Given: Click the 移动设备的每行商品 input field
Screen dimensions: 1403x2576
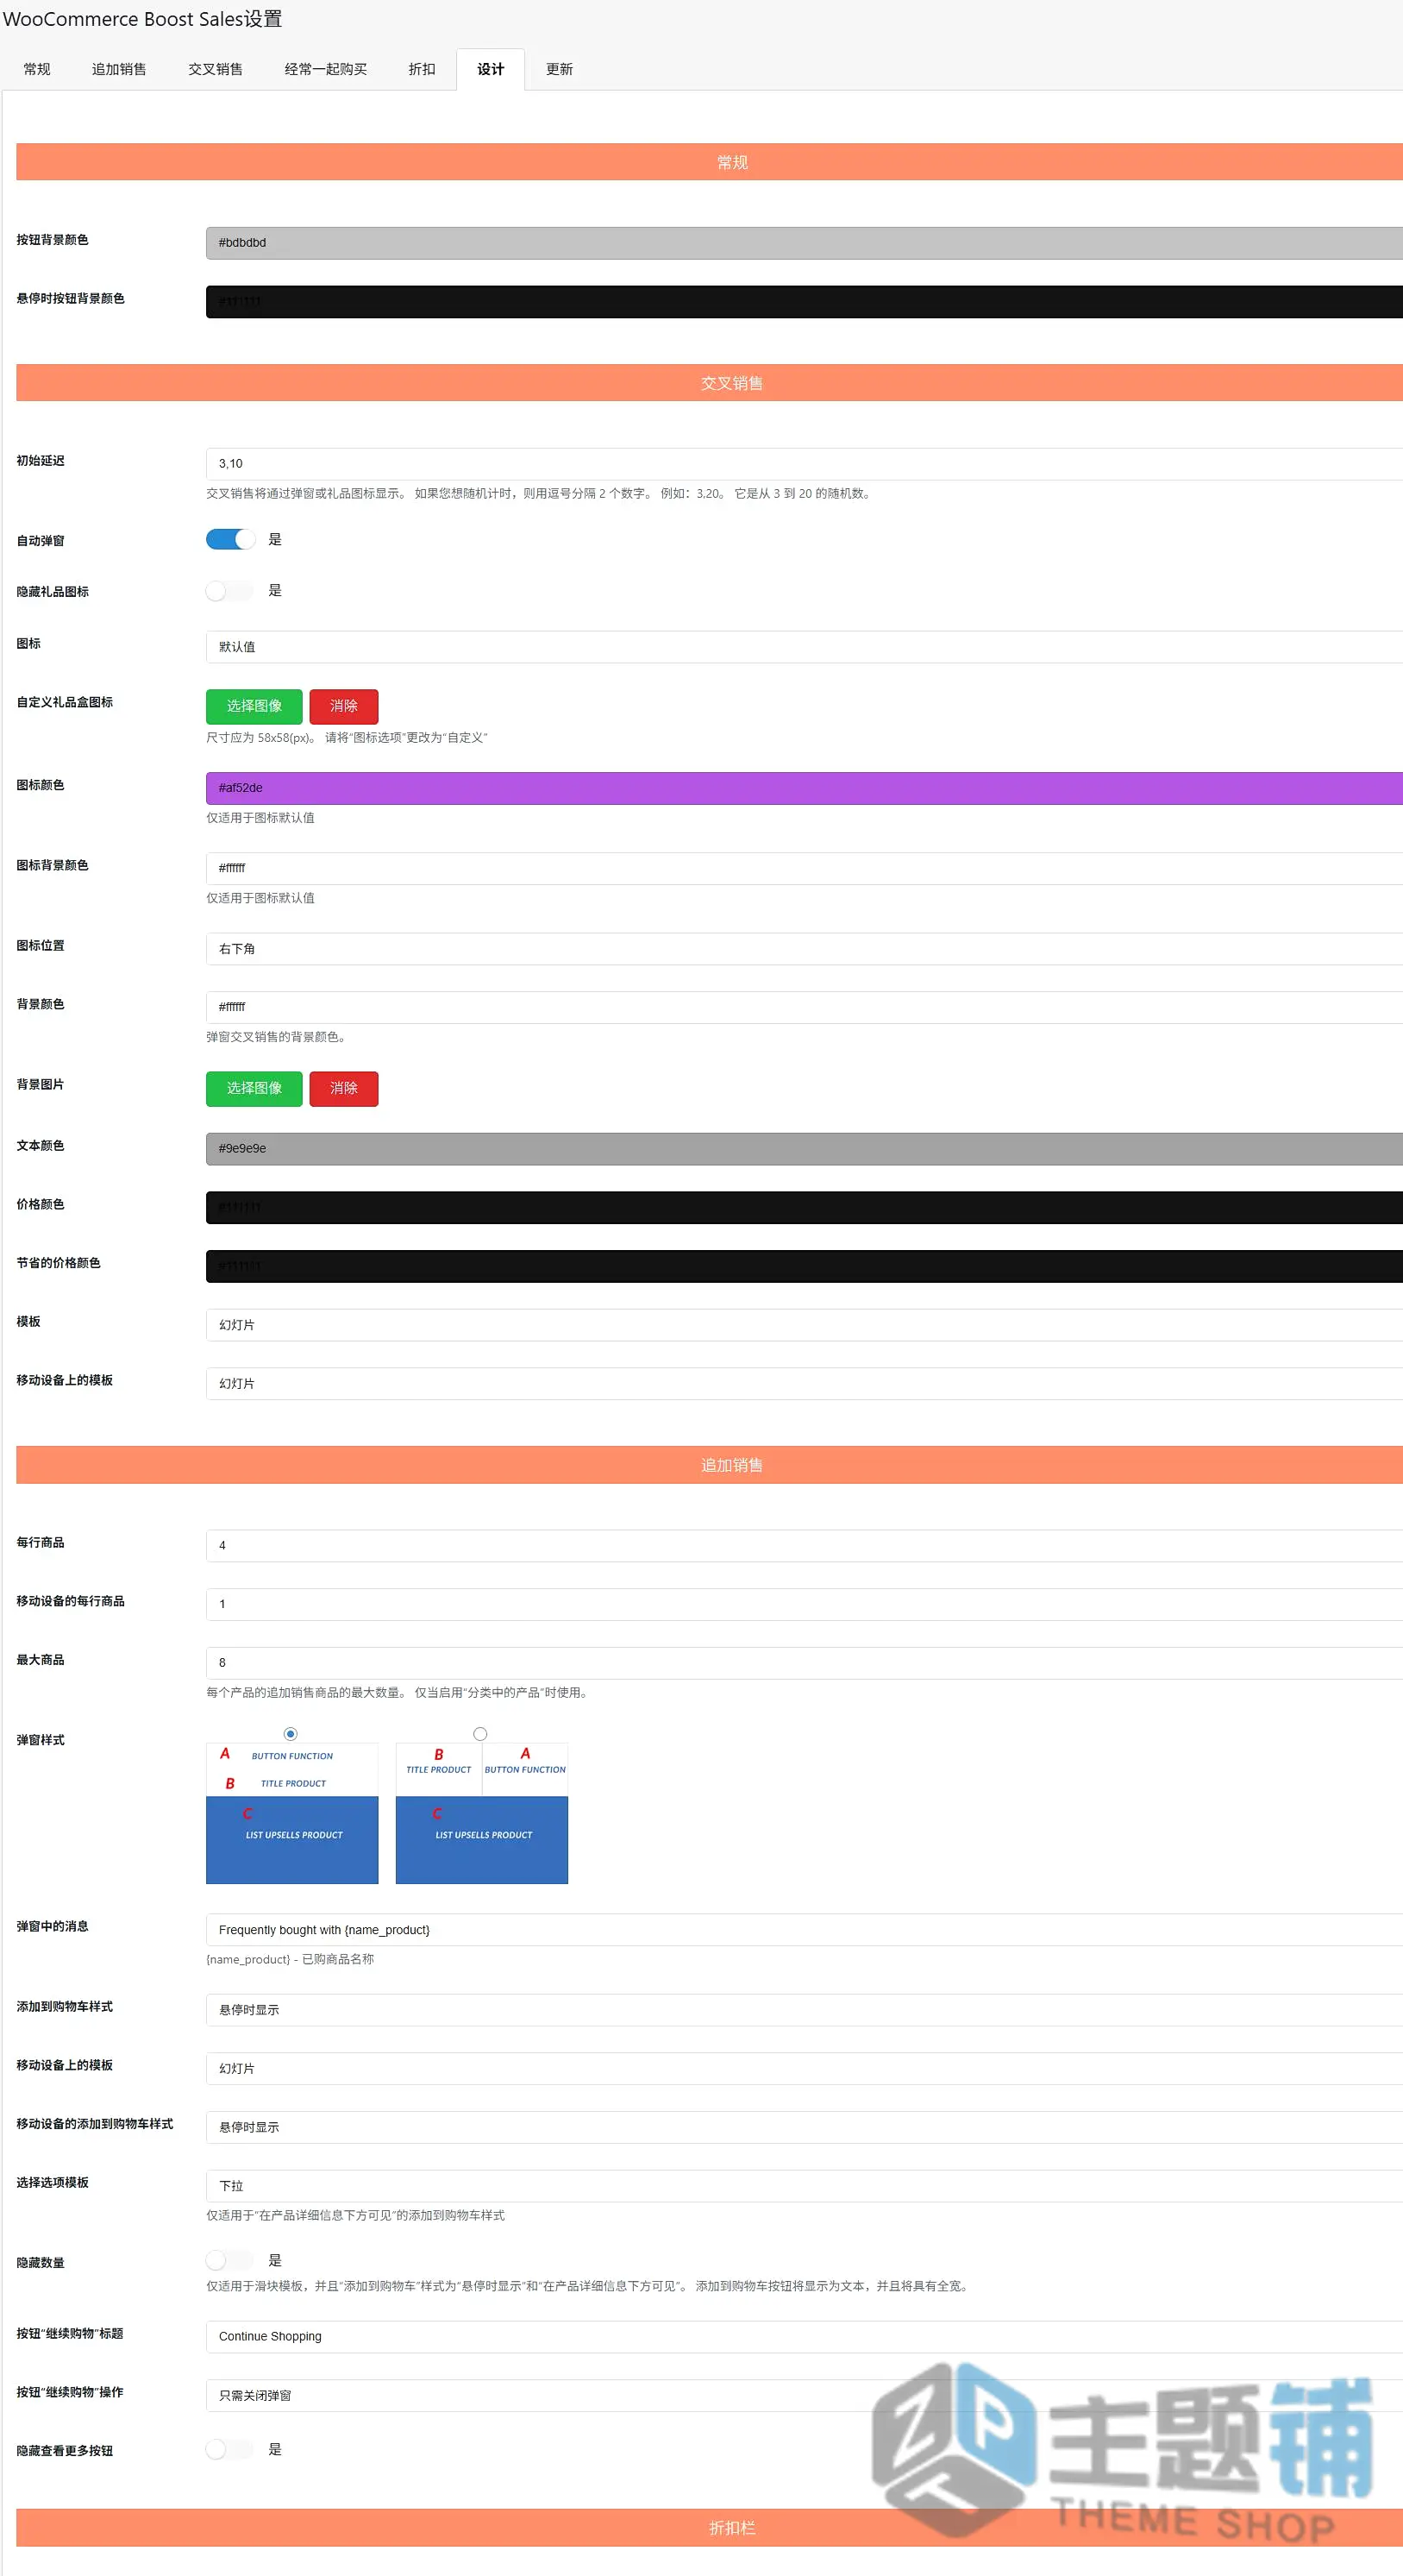Looking at the screenshot, I should [805, 1605].
